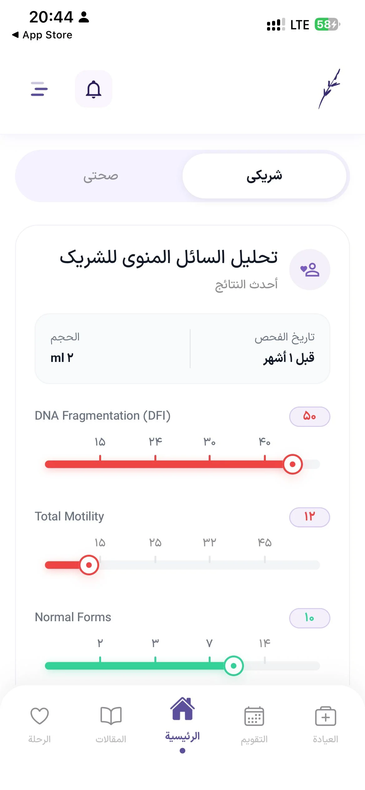
Task: Tap the Total Motility value badge ١٢
Action: click(x=310, y=517)
